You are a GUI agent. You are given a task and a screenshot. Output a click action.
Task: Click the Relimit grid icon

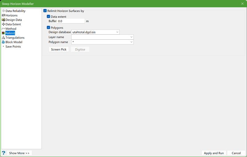click(x=3, y=33)
